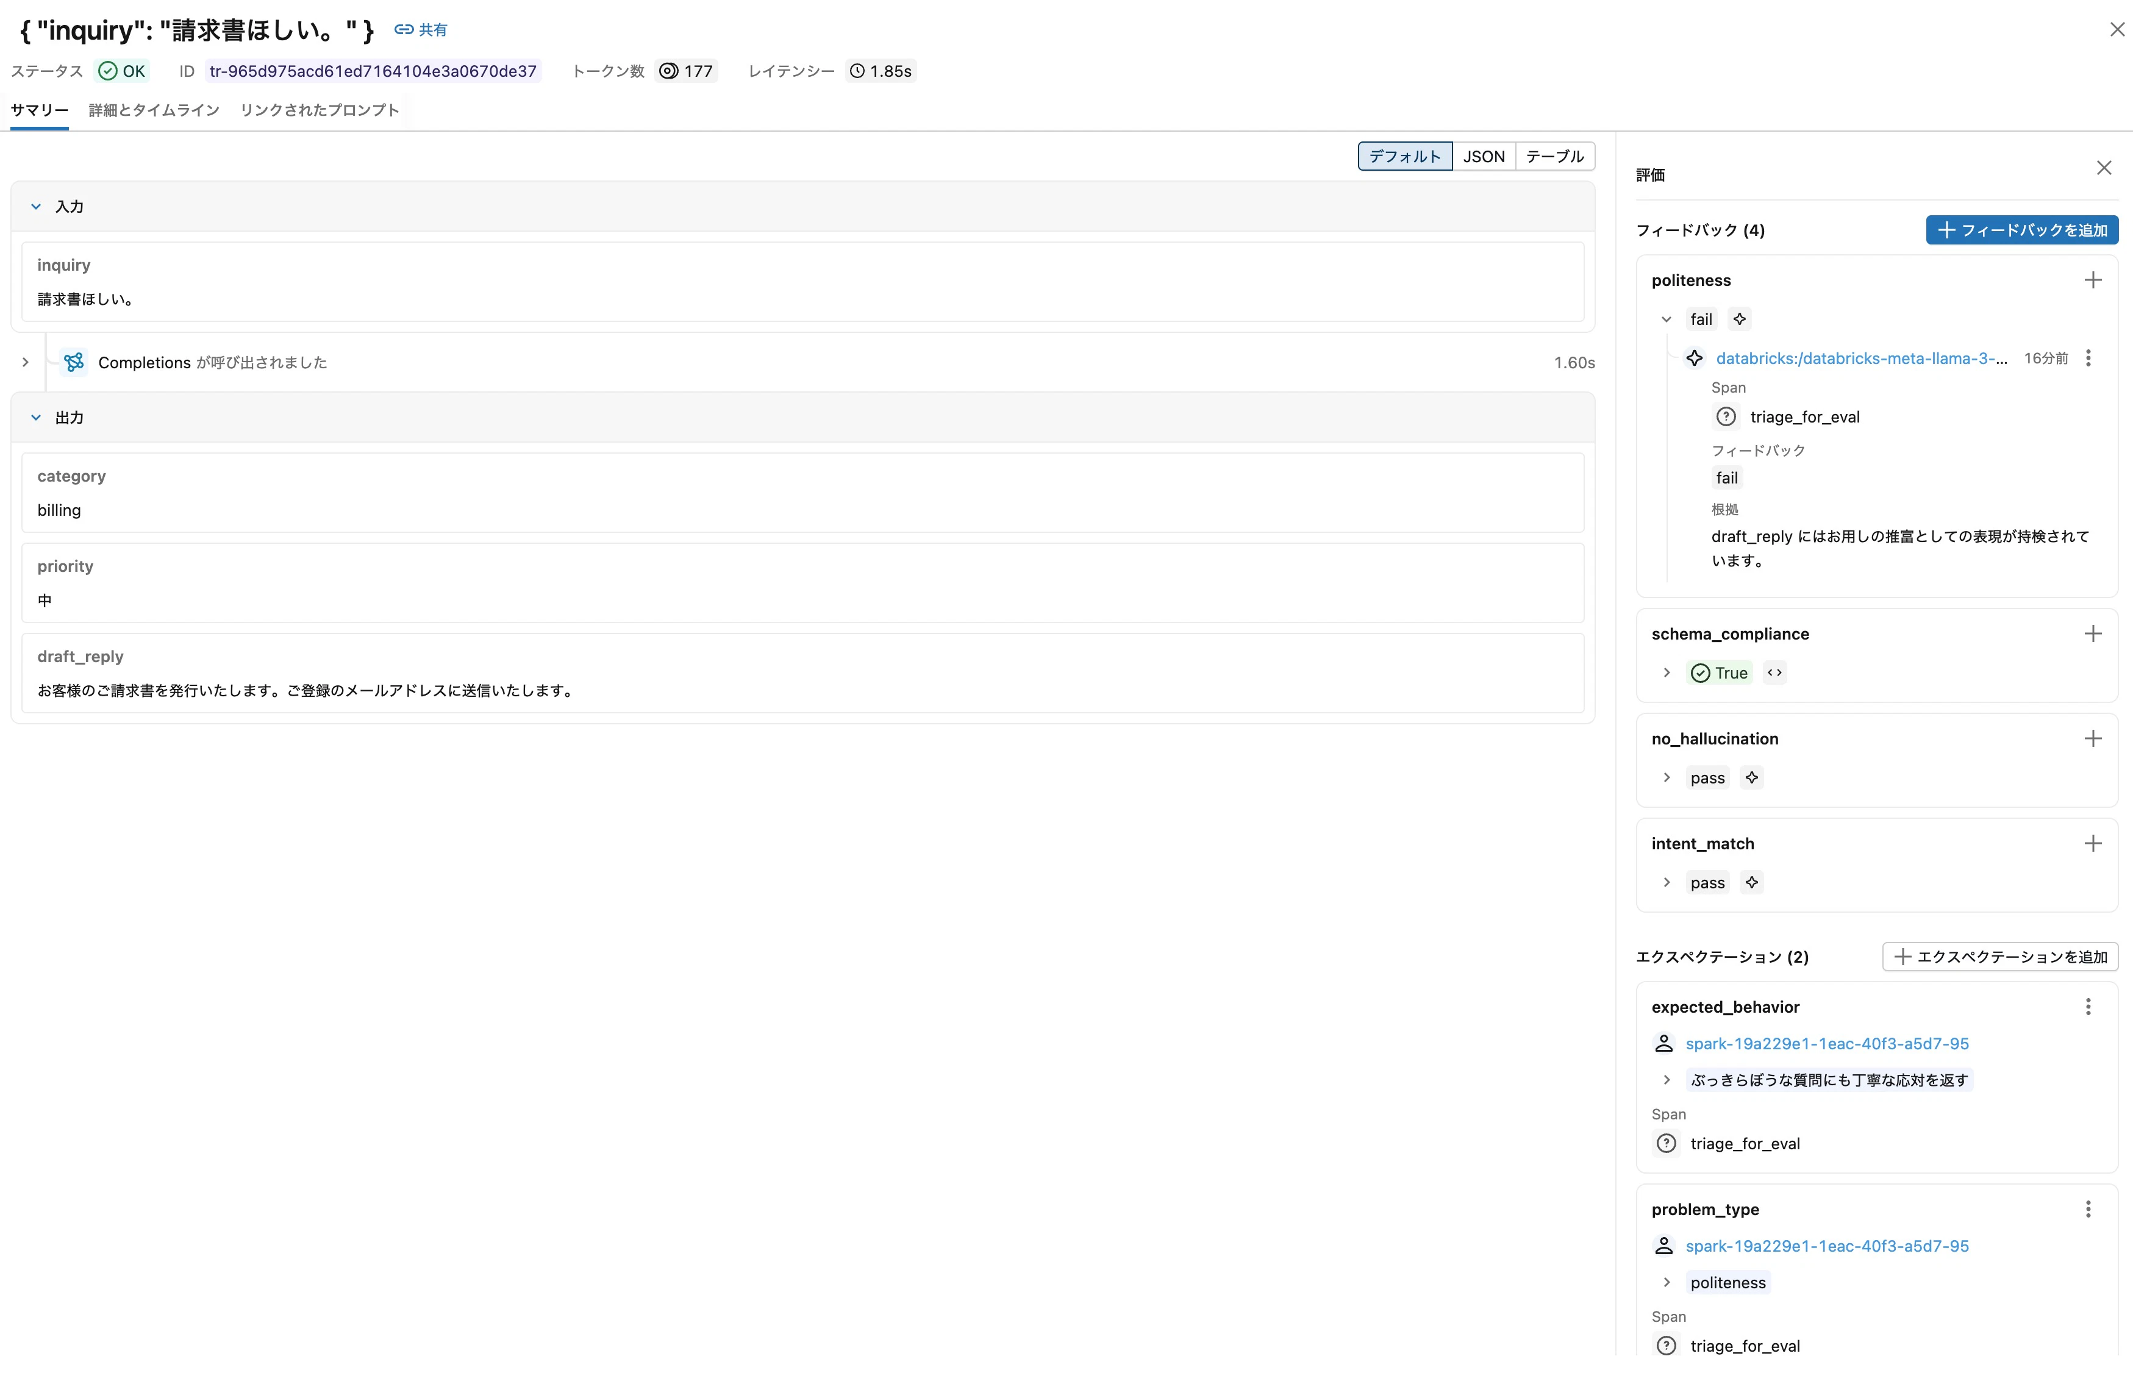This screenshot has height=1384, width=2133.
Task: Click the sparkle icon next to politeness fail
Action: pos(1740,319)
